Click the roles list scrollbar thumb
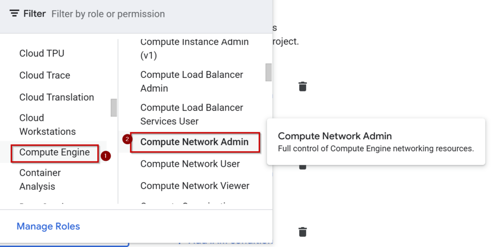The height and width of the screenshot is (247, 496). (268, 73)
